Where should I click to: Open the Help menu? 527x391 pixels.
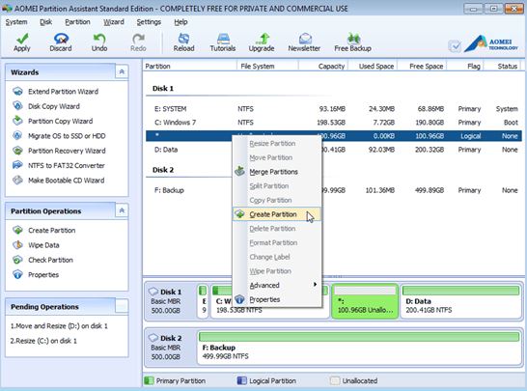[180, 22]
